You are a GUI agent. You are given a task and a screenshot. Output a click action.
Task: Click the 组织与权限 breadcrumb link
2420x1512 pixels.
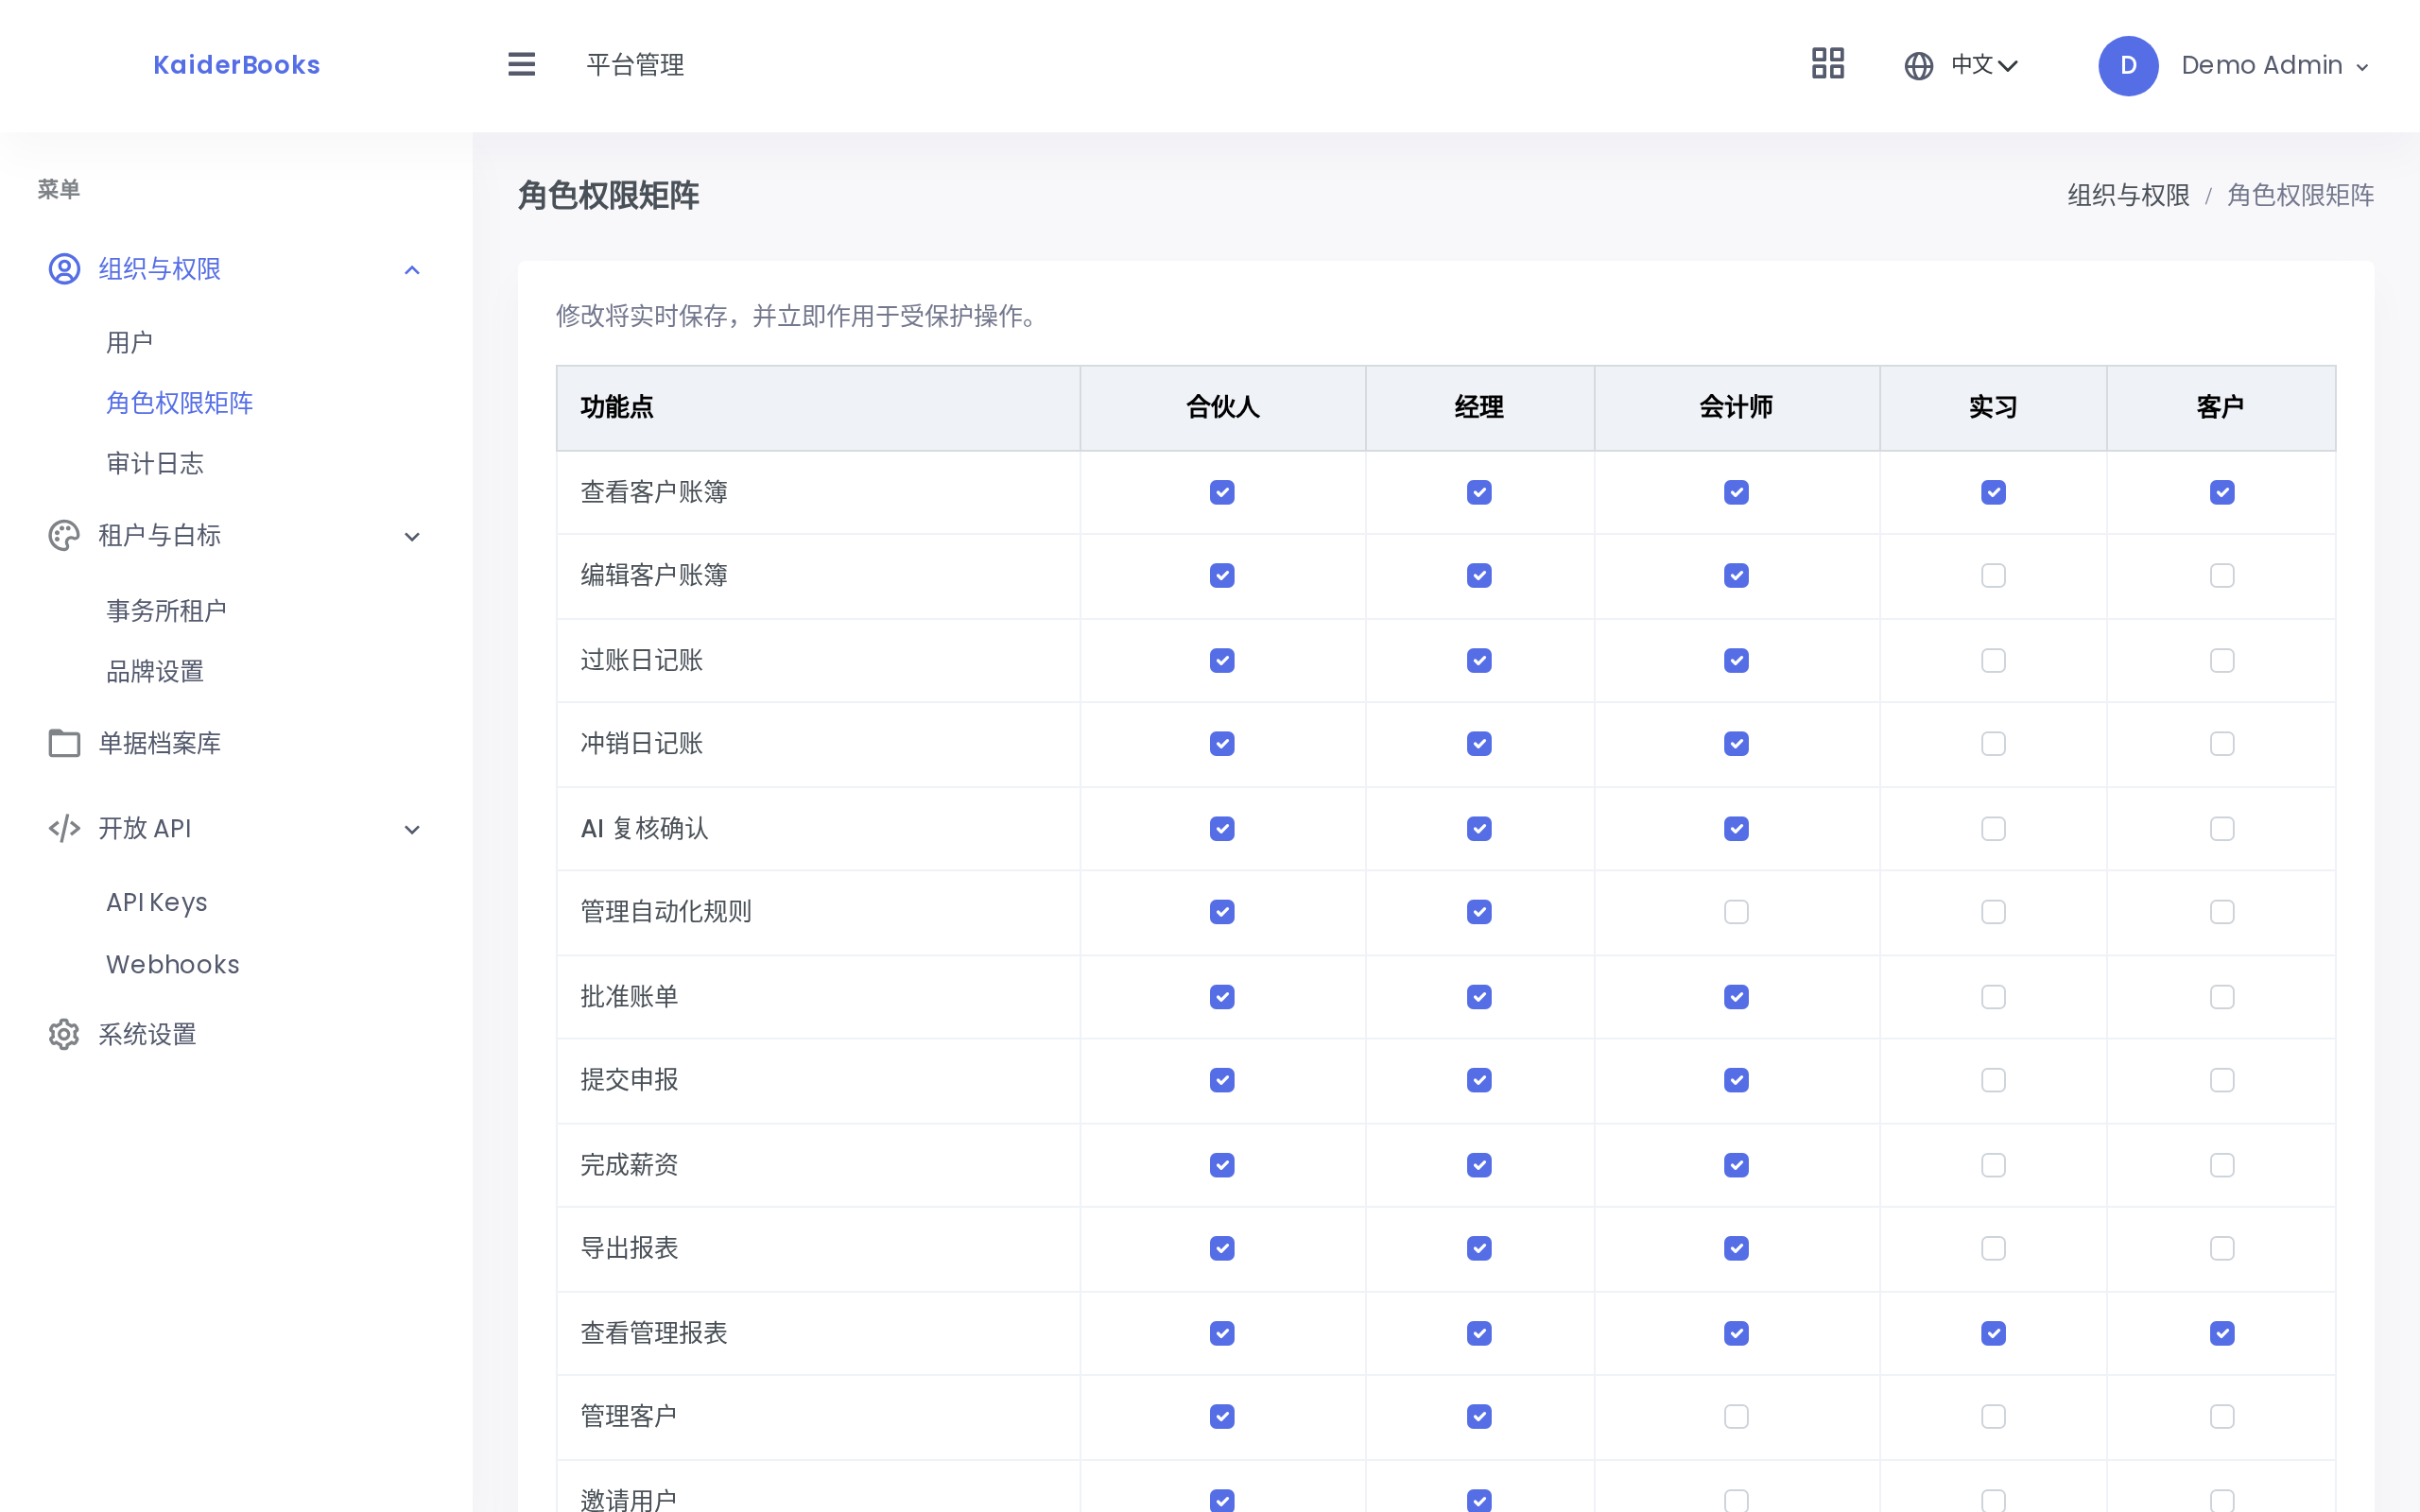[2128, 195]
